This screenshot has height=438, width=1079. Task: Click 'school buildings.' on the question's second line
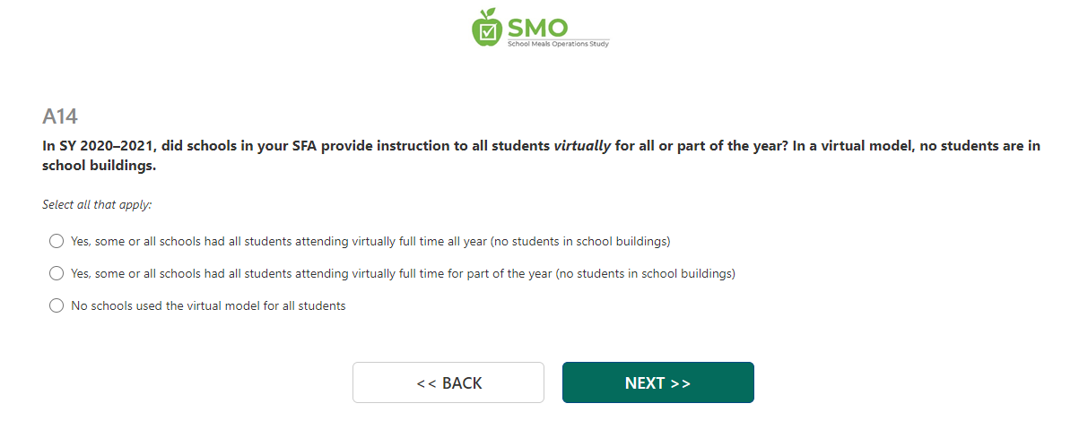click(99, 166)
